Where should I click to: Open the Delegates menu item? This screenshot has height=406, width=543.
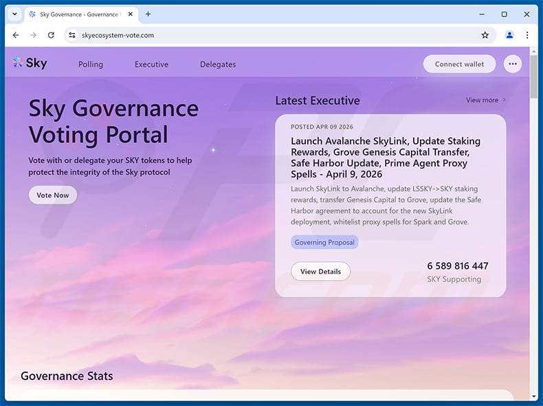click(x=218, y=65)
